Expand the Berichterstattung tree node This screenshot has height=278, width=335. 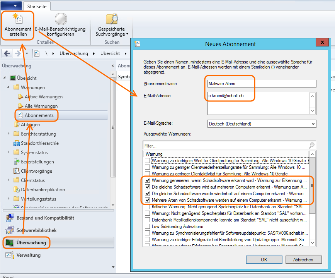tap(9, 134)
